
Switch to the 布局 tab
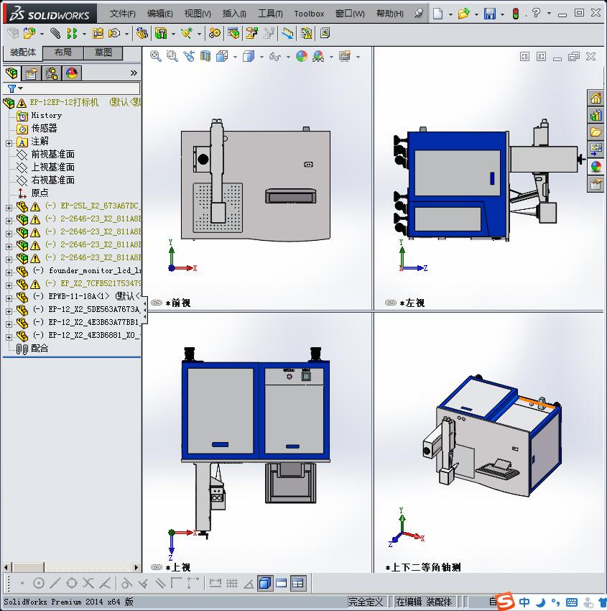[x=62, y=52]
